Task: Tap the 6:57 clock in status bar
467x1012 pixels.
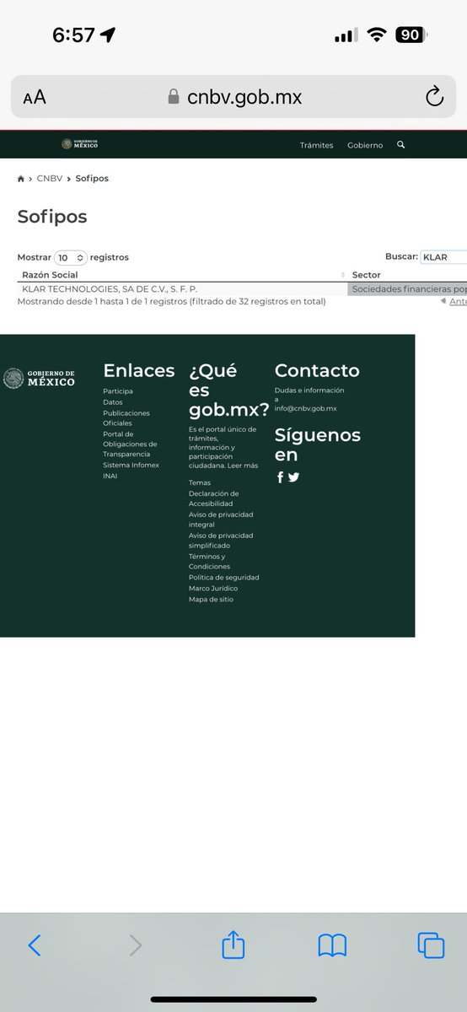Action: pos(73,35)
